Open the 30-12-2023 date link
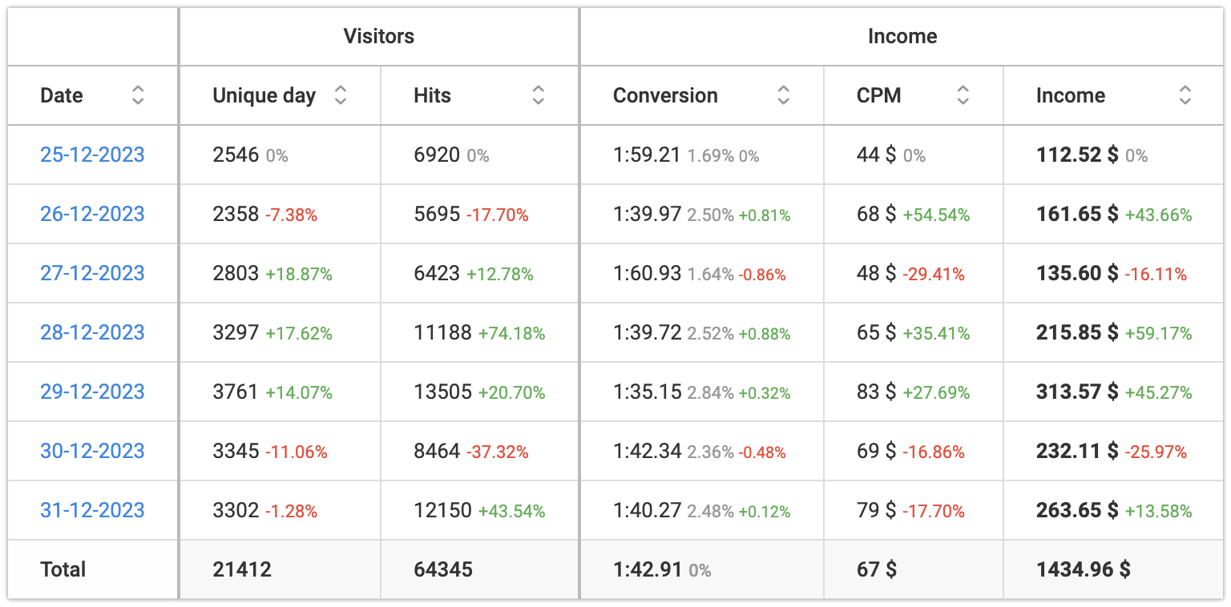The image size is (1231, 607). [92, 451]
